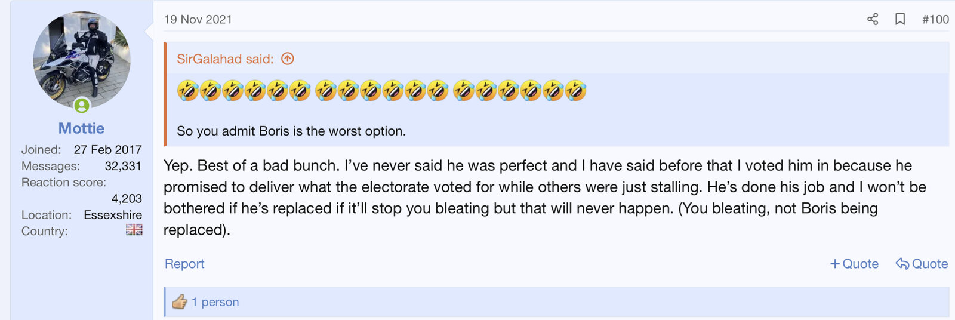Click the up-arrow icon beside SirGalahad said
This screenshot has height=320, width=955.
point(288,59)
